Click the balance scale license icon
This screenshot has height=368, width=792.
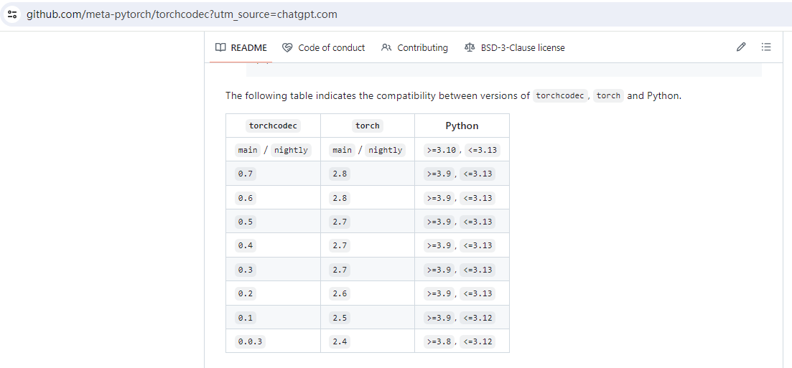coord(470,48)
